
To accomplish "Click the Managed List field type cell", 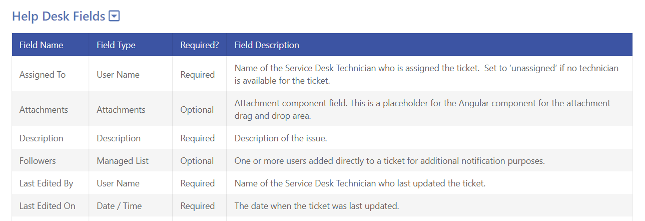I will tap(123, 161).
